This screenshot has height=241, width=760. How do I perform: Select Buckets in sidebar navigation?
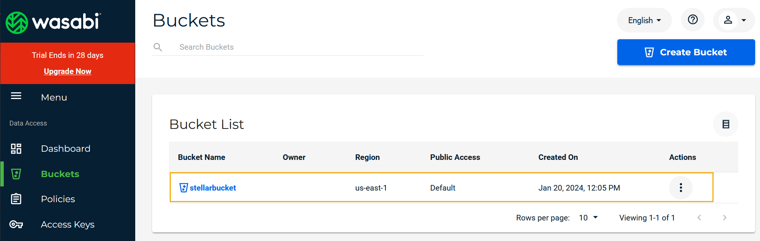(60, 174)
